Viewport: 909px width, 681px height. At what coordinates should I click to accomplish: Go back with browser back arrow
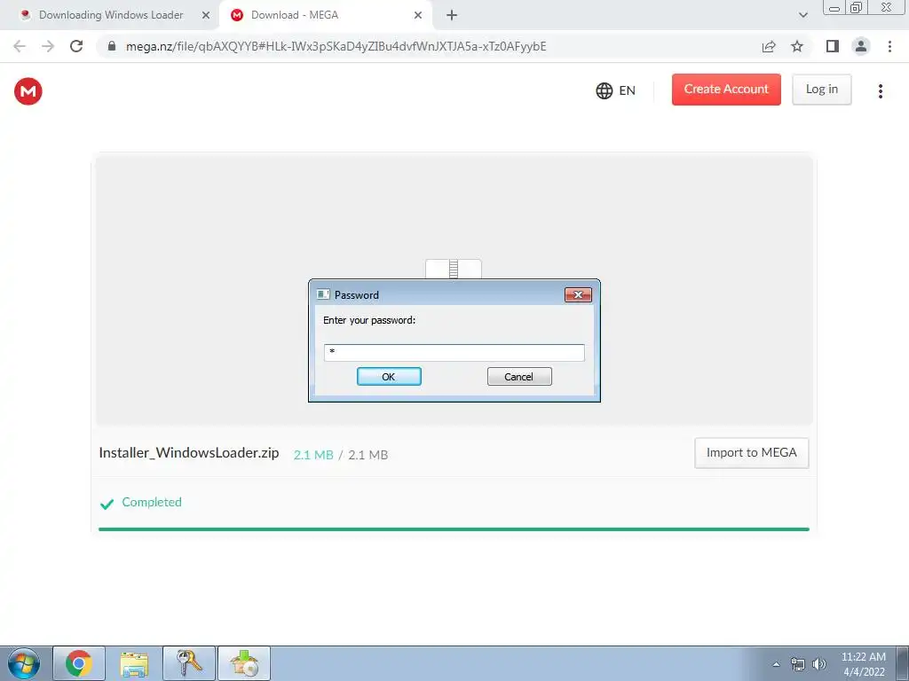20,46
